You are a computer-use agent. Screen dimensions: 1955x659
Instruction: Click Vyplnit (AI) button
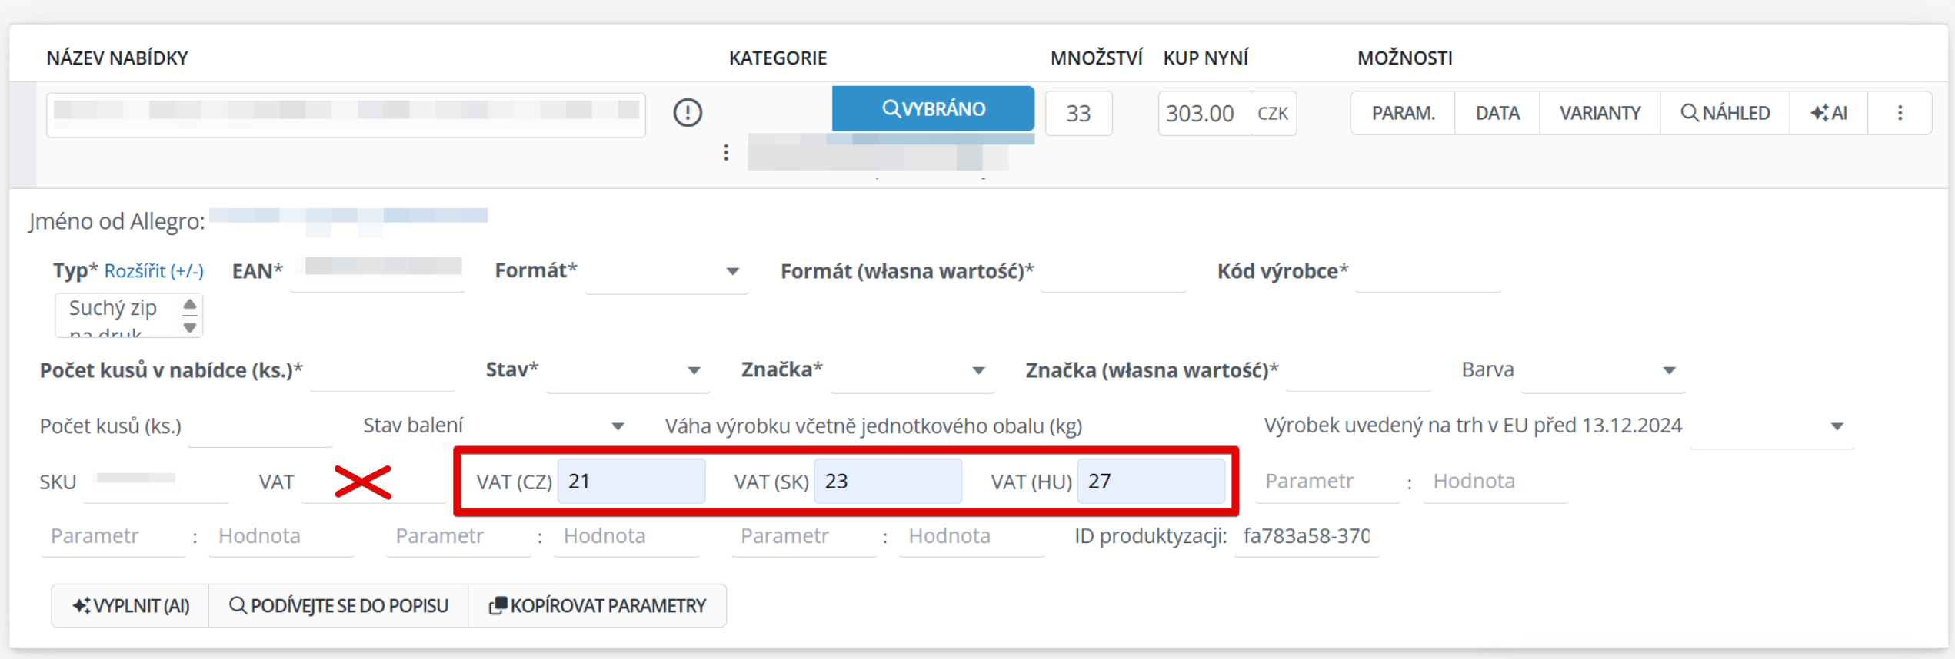tap(131, 605)
